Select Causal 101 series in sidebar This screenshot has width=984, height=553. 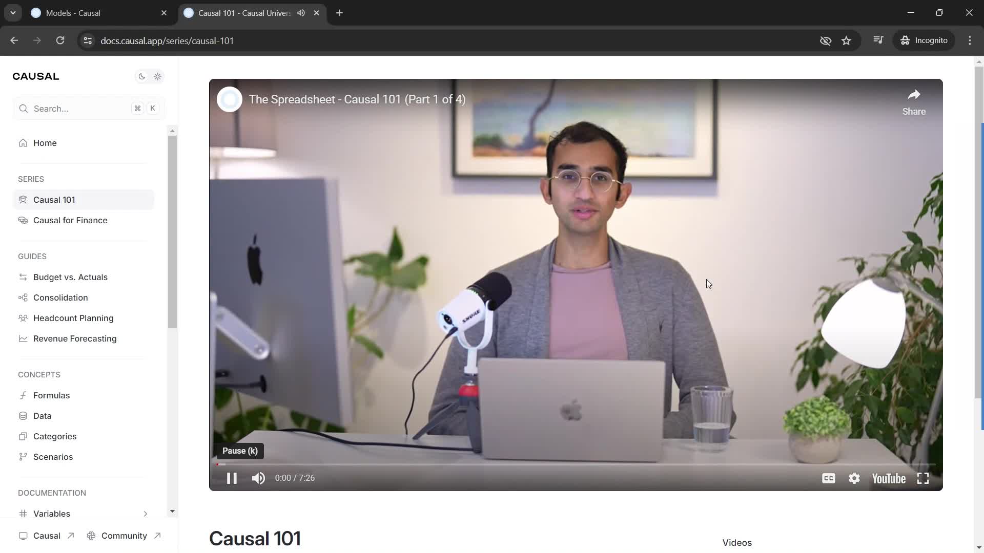54,199
